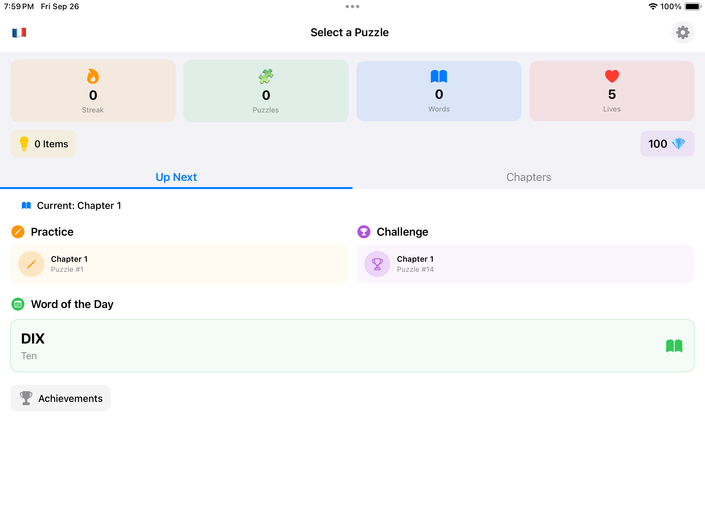
Task: Tap the orange pencil circle in Practice card
Action: point(31,264)
